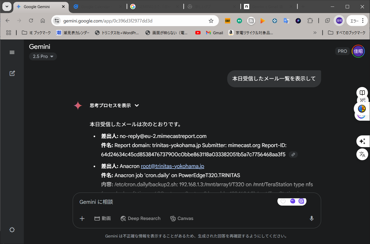Viewport: 370px width, 244px height.
Task: Click the purple G icon in the prompt widget
Action: pos(301,201)
